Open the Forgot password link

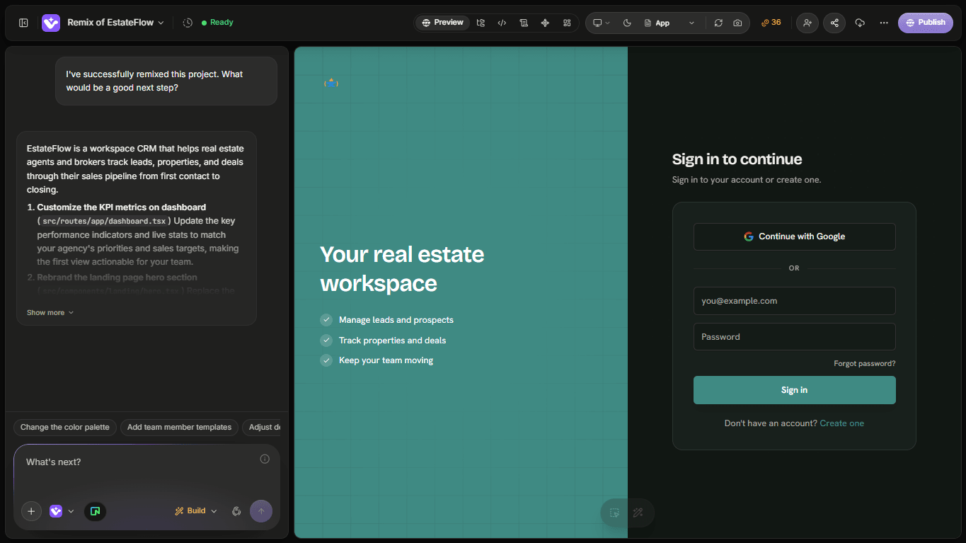(865, 364)
